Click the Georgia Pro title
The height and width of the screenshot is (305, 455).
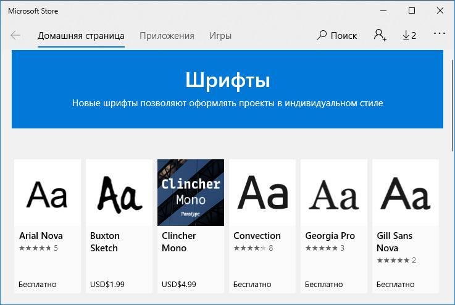[x=330, y=236]
